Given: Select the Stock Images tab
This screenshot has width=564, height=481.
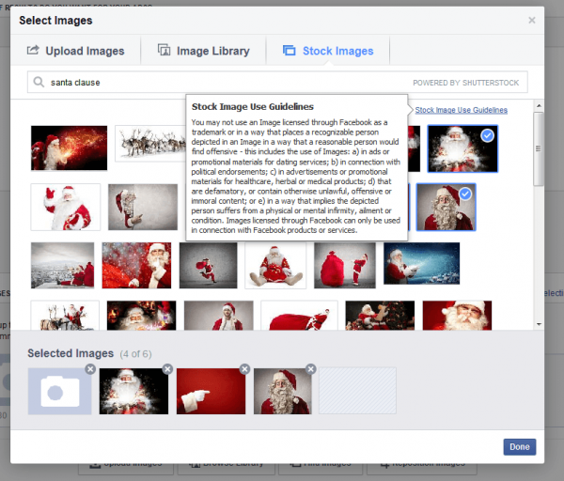Looking at the screenshot, I should [x=327, y=51].
